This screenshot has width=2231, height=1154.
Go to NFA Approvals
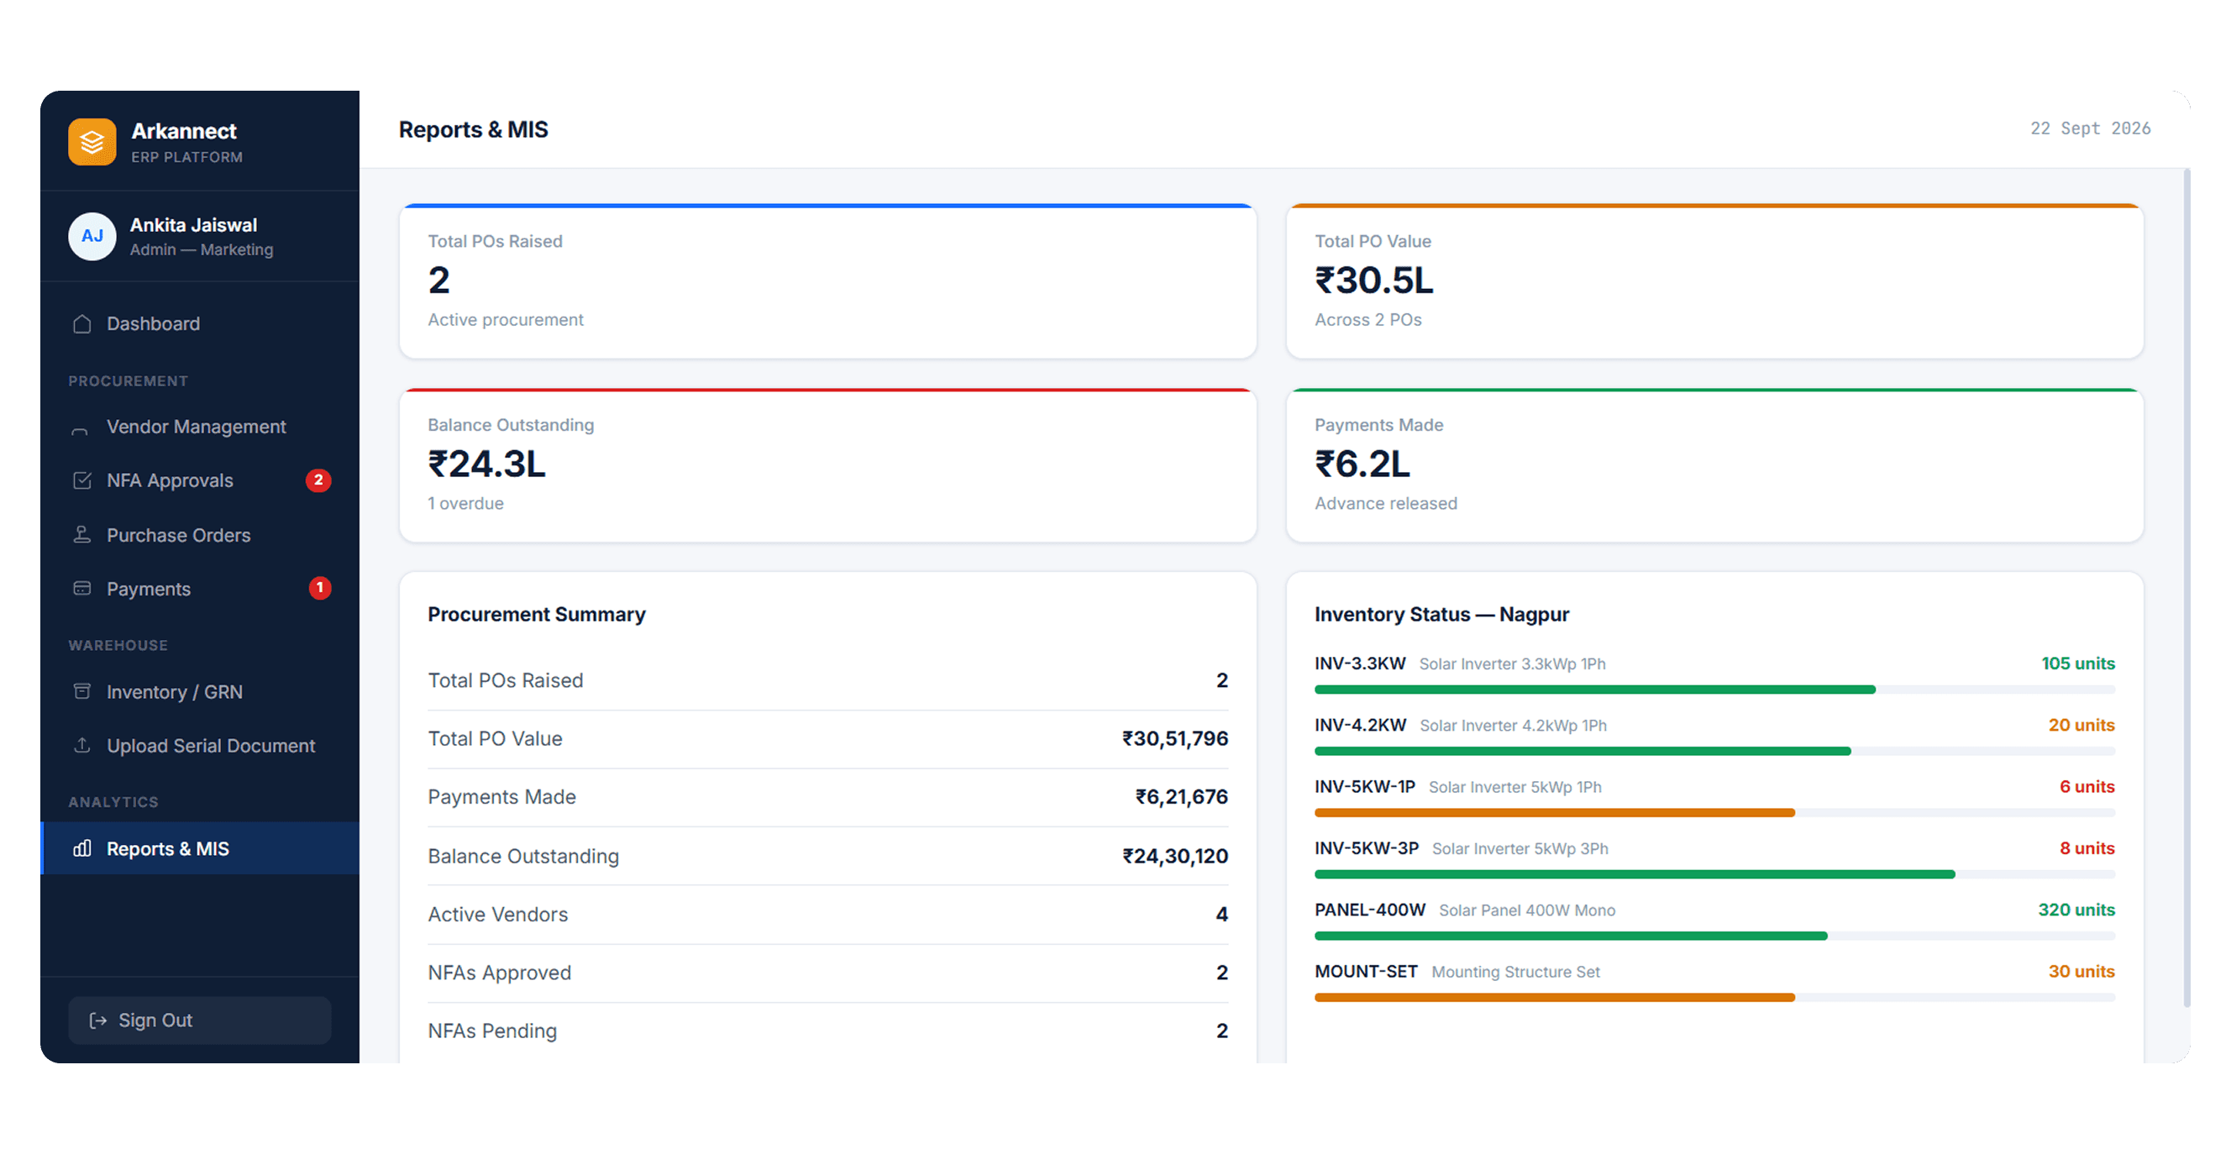click(200, 480)
